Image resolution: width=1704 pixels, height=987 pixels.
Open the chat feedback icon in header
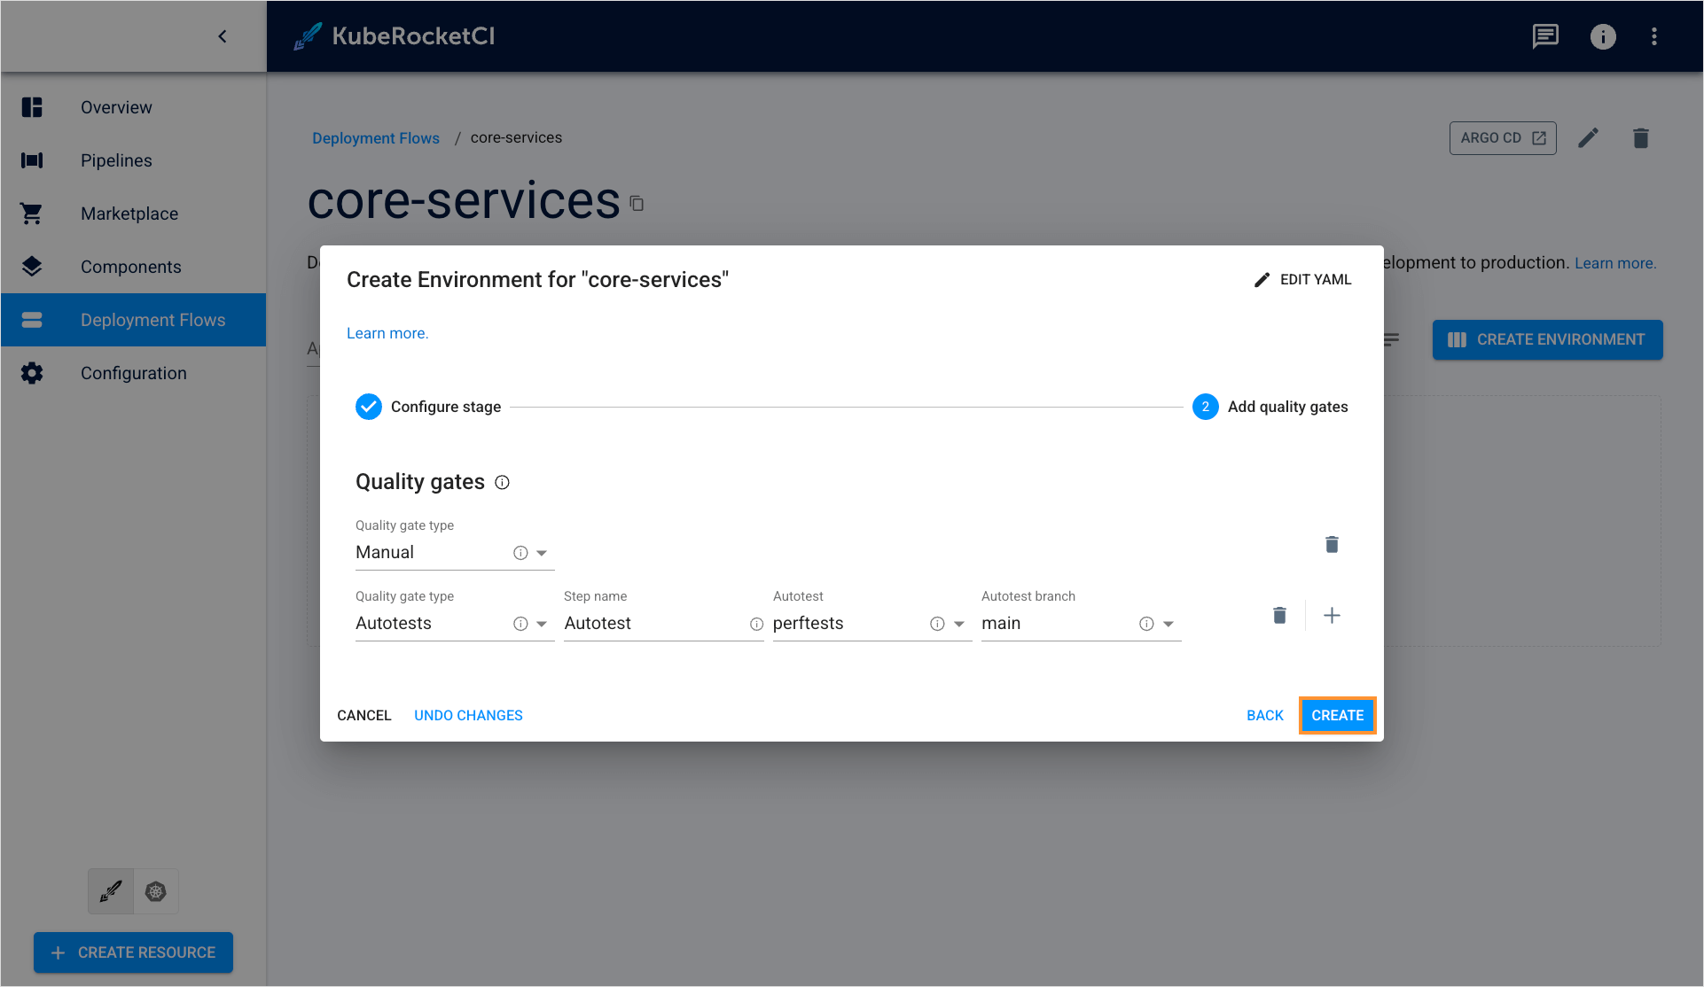coord(1545,36)
